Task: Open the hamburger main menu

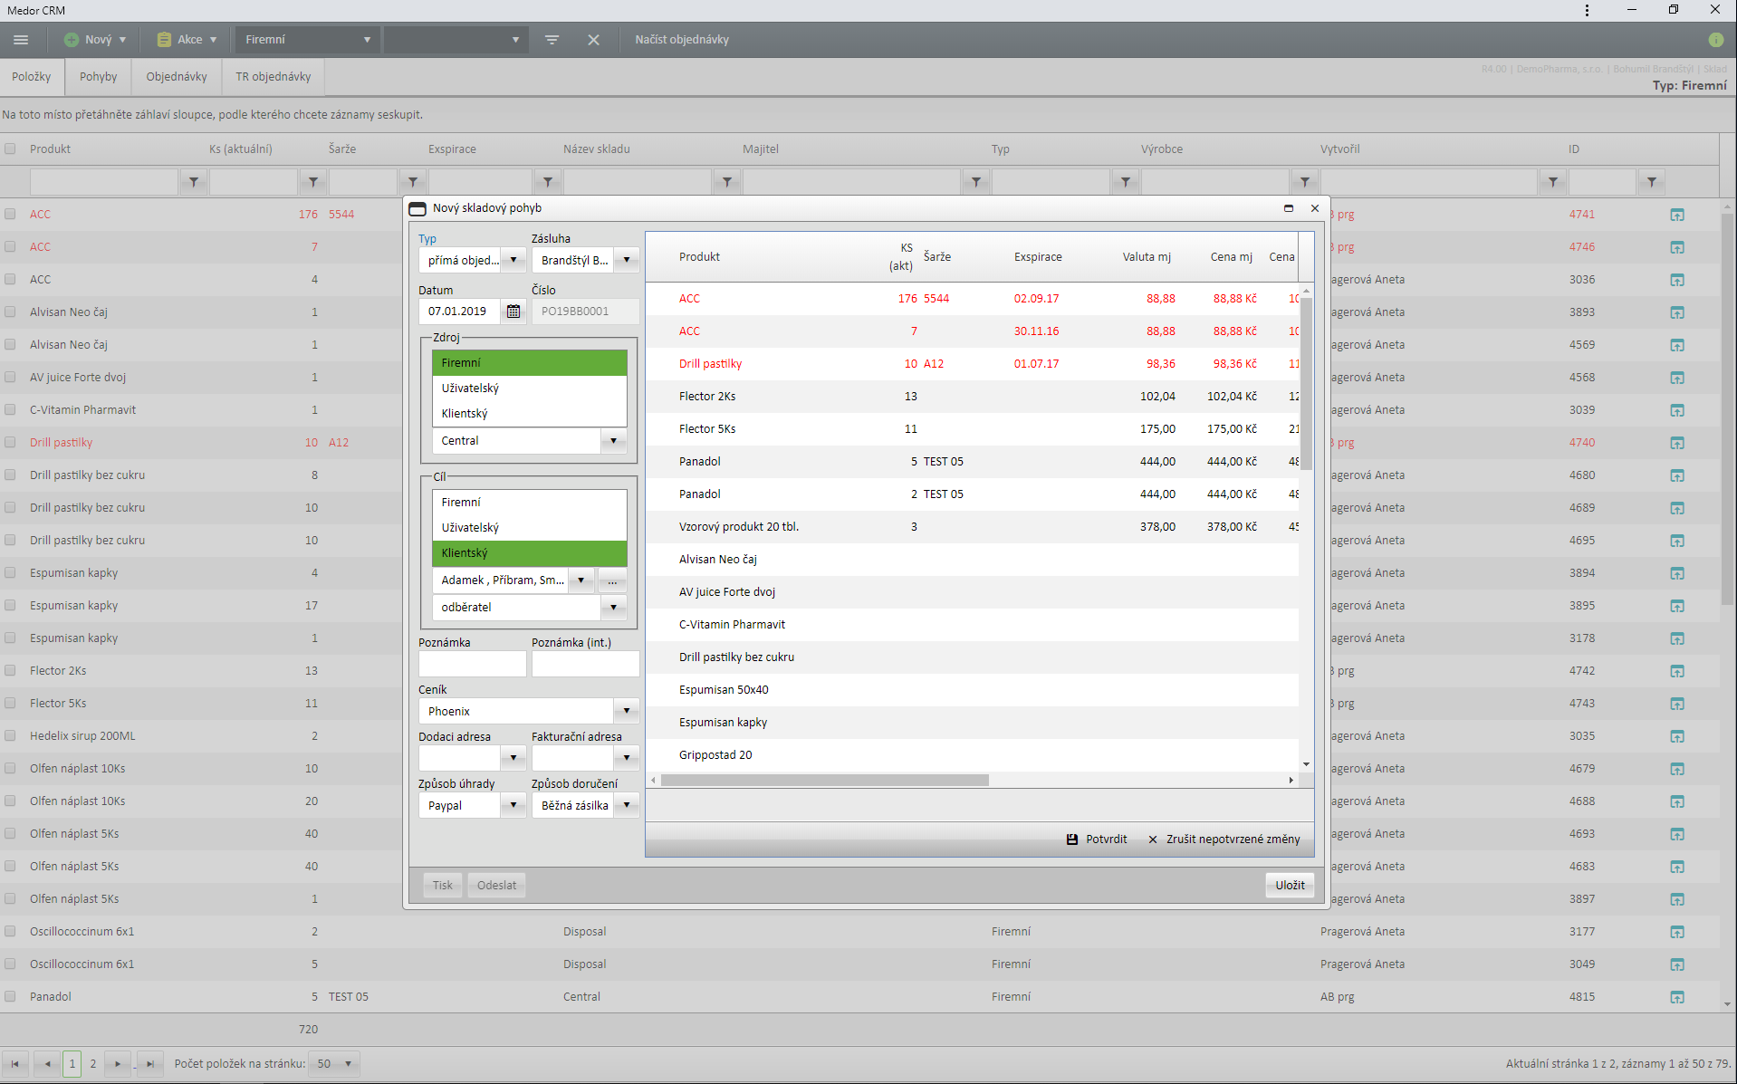Action: 21,40
